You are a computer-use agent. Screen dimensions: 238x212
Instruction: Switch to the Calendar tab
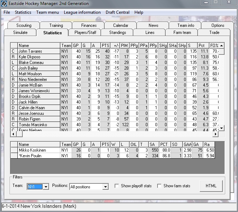click(x=121, y=25)
